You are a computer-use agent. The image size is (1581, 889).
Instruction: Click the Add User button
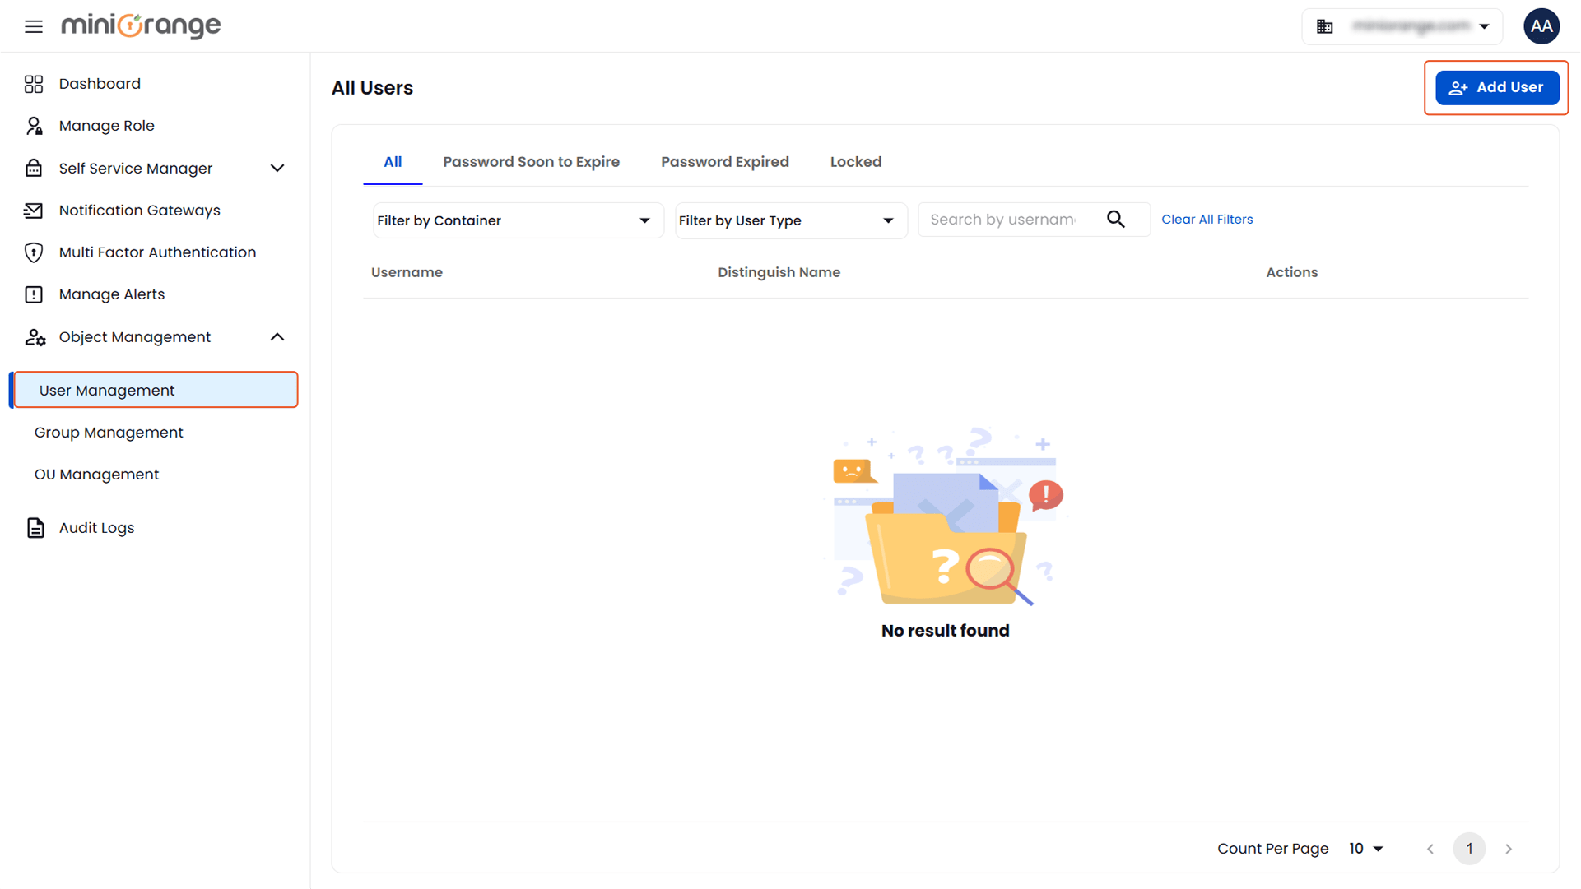click(1497, 87)
